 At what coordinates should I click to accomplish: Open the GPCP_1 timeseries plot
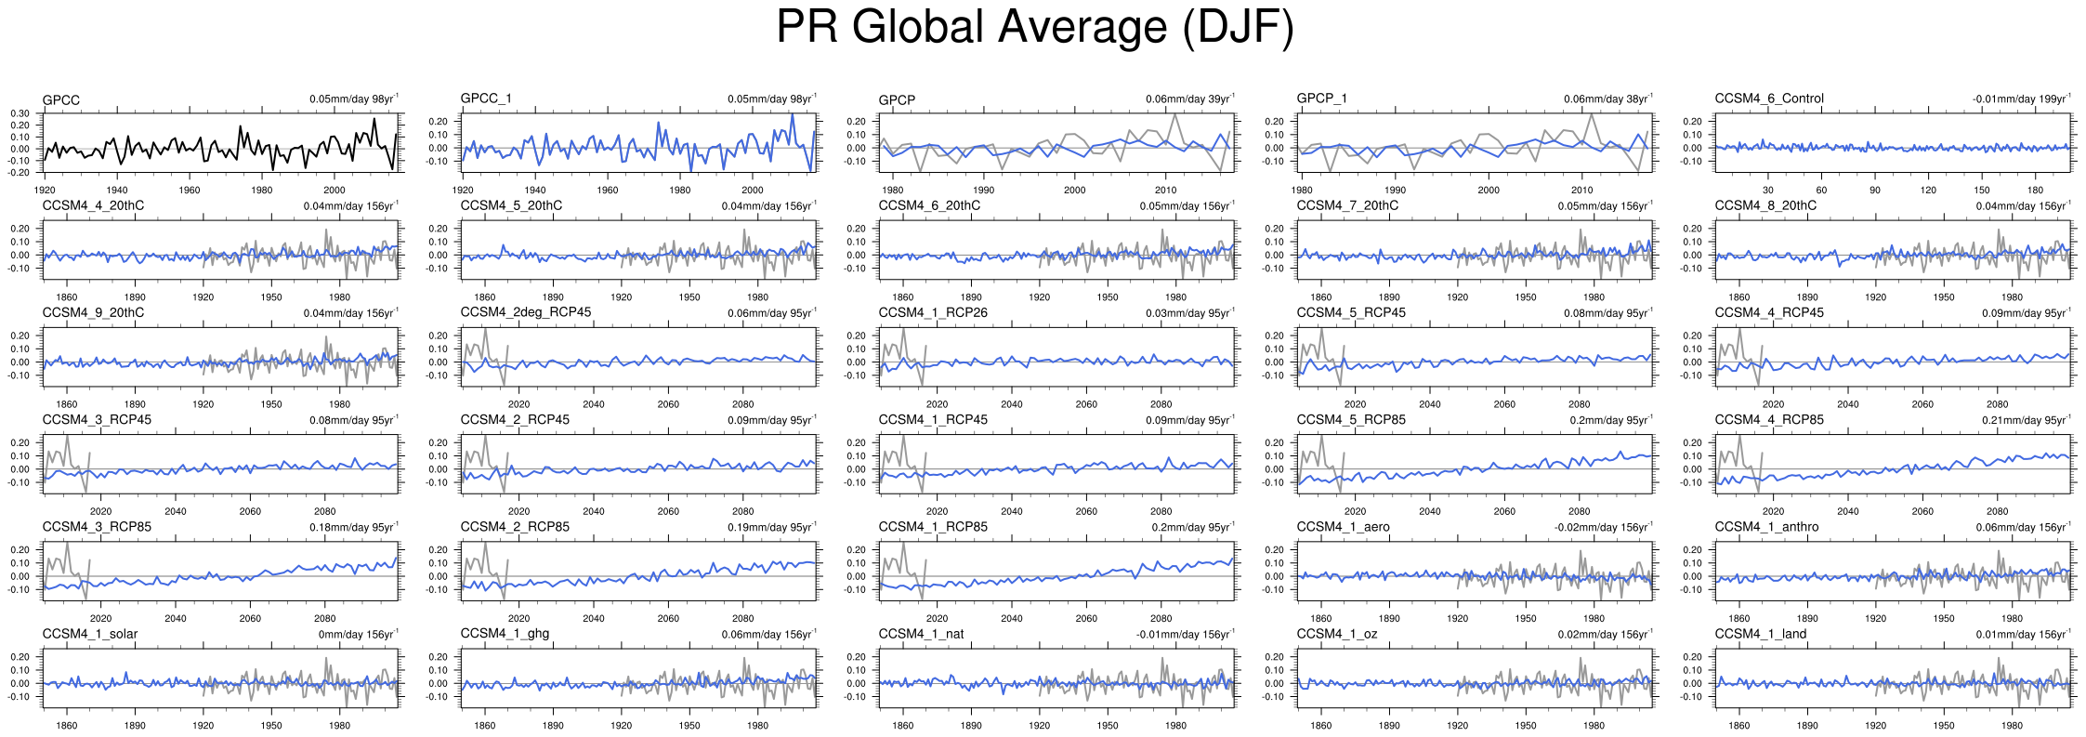pos(1475,143)
